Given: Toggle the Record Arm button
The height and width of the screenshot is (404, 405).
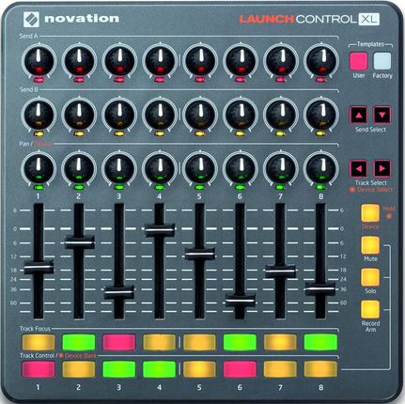Looking at the screenshot, I should pyautogui.click(x=370, y=309).
